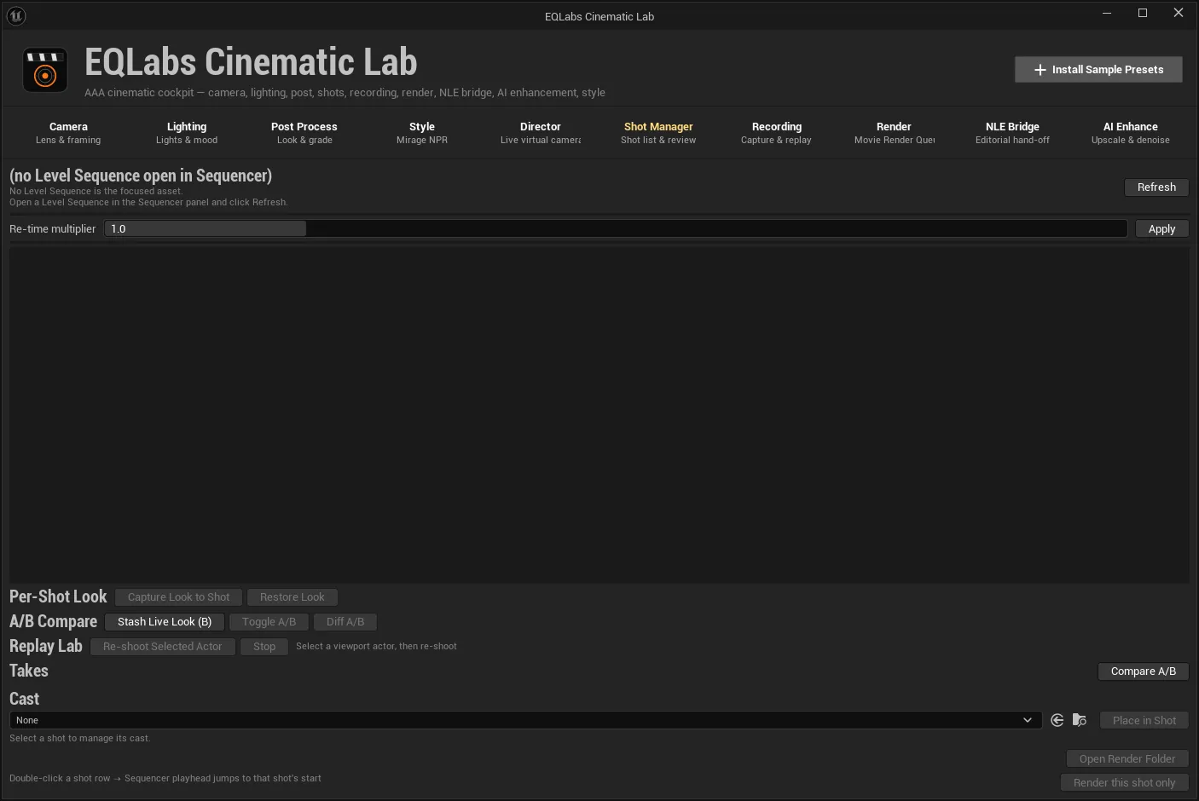This screenshot has height=801, width=1199.
Task: Click plus icon on Install Sample Presets
Action: click(1040, 70)
